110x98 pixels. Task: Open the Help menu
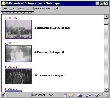pyautogui.click(x=56, y=8)
